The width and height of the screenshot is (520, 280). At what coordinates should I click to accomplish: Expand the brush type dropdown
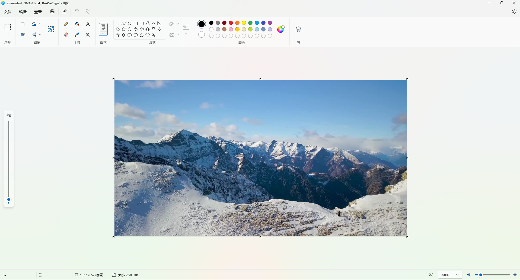coord(103,34)
